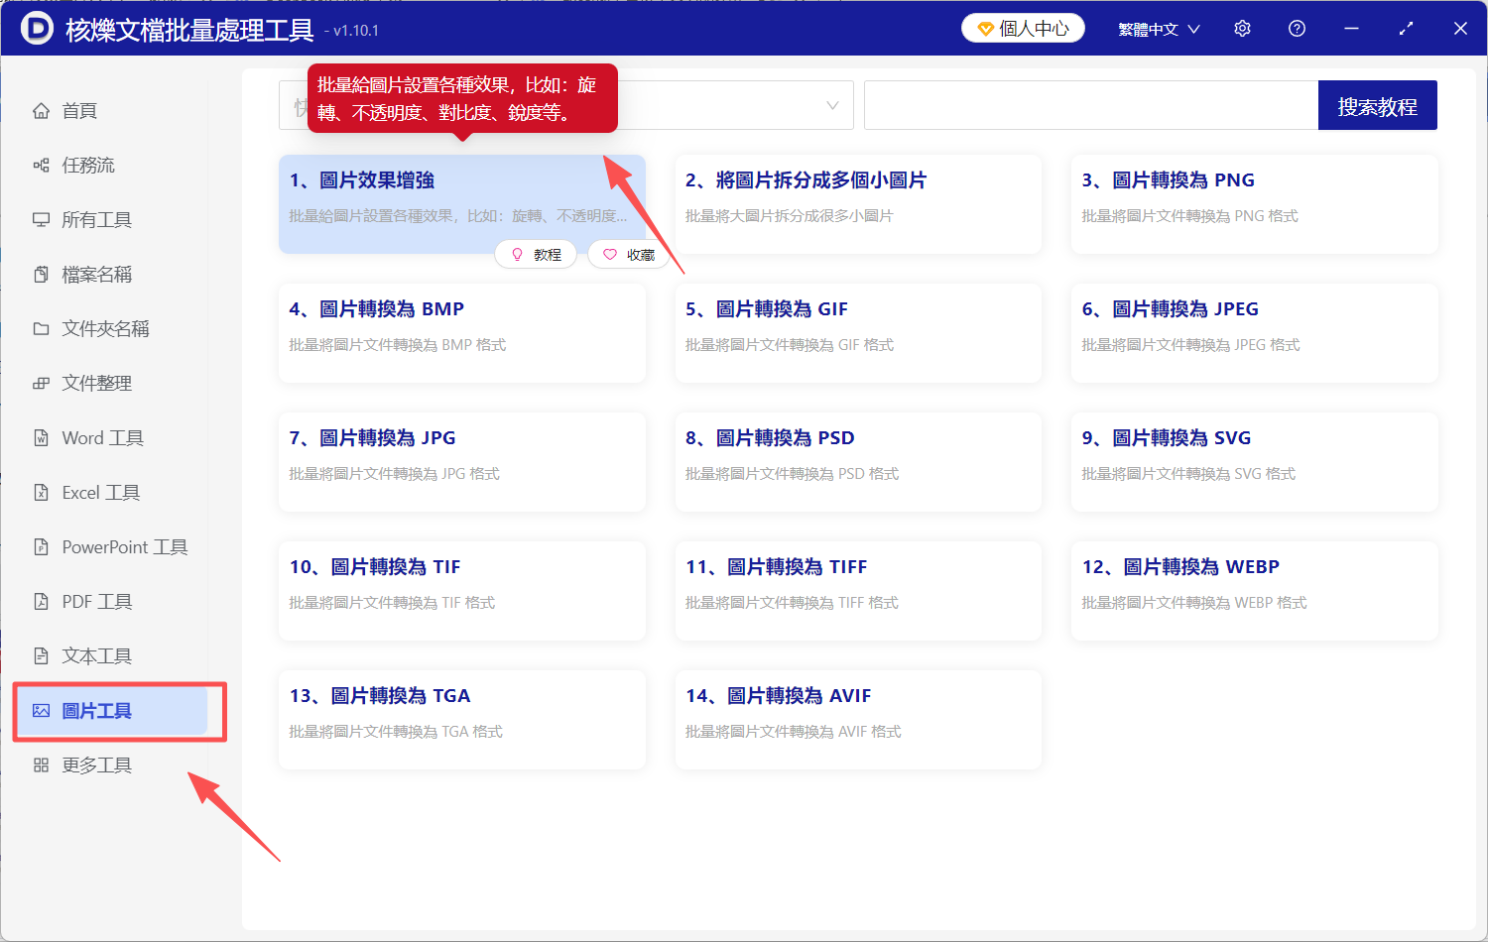This screenshot has width=1488, height=942.
Task: Open the settings gear icon
Action: (1242, 29)
